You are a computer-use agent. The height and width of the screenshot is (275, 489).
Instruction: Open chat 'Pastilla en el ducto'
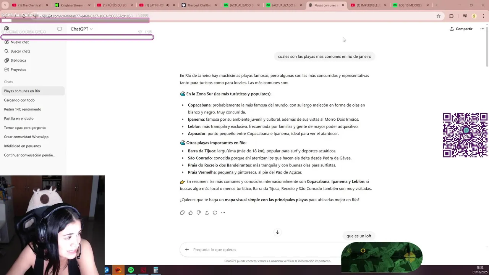32,118
